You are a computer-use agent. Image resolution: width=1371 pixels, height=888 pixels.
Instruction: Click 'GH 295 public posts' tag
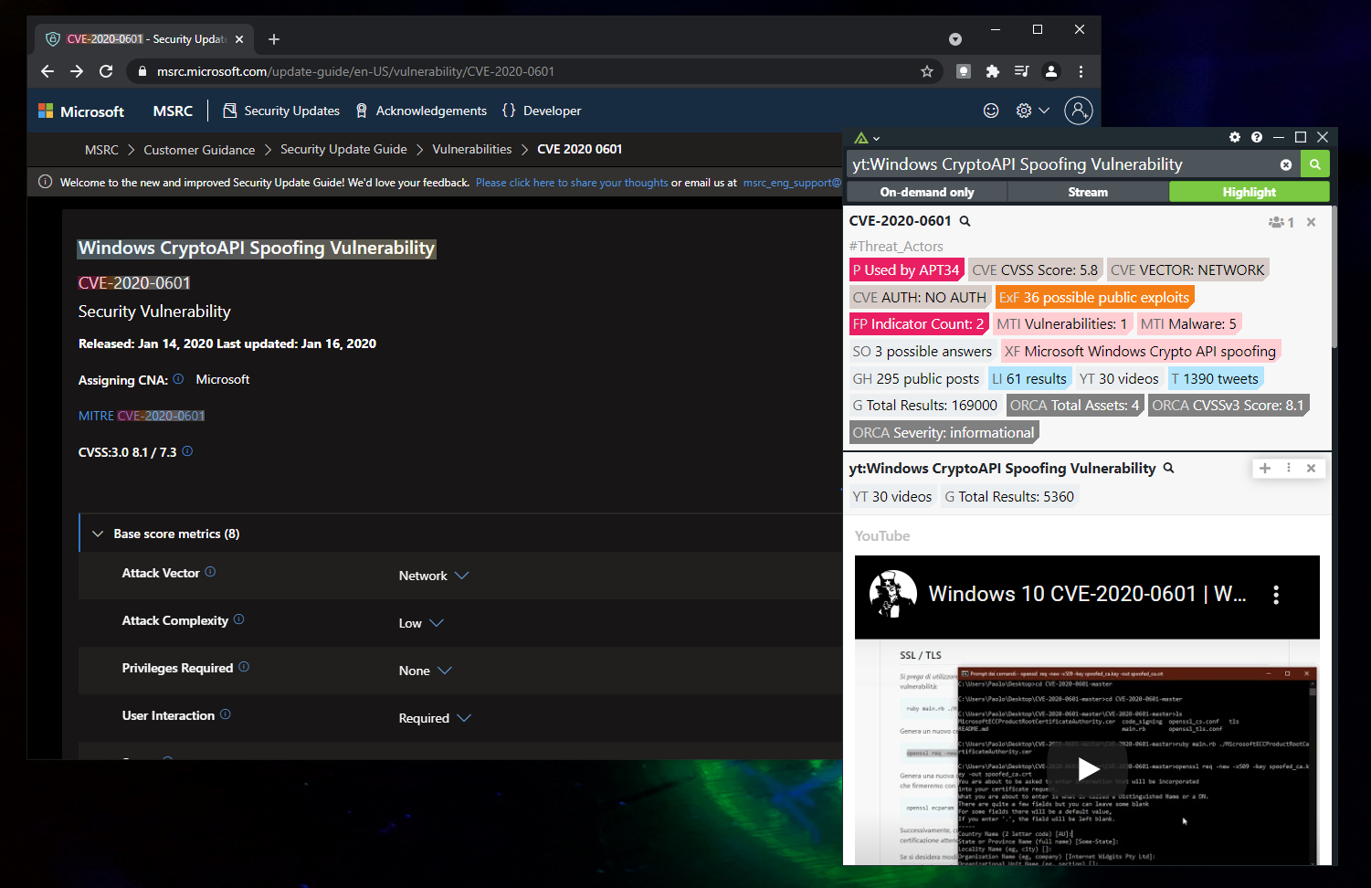(x=916, y=379)
